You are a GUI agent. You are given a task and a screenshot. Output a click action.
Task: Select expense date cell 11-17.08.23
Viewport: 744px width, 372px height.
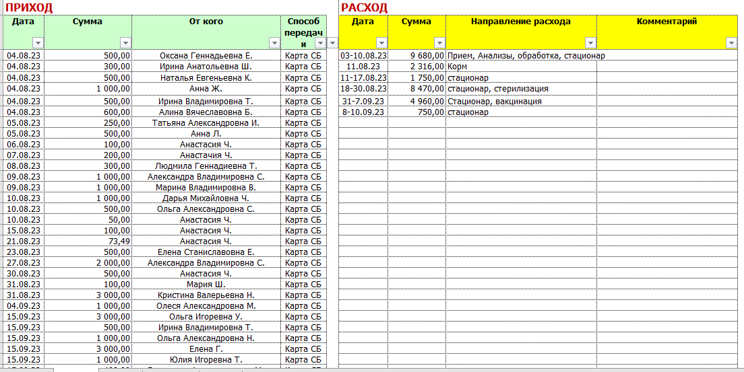click(364, 77)
